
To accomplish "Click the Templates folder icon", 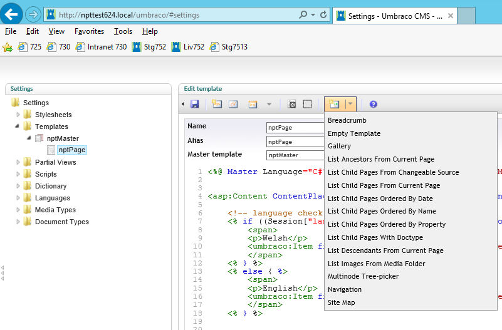I will pyautogui.click(x=27, y=126).
